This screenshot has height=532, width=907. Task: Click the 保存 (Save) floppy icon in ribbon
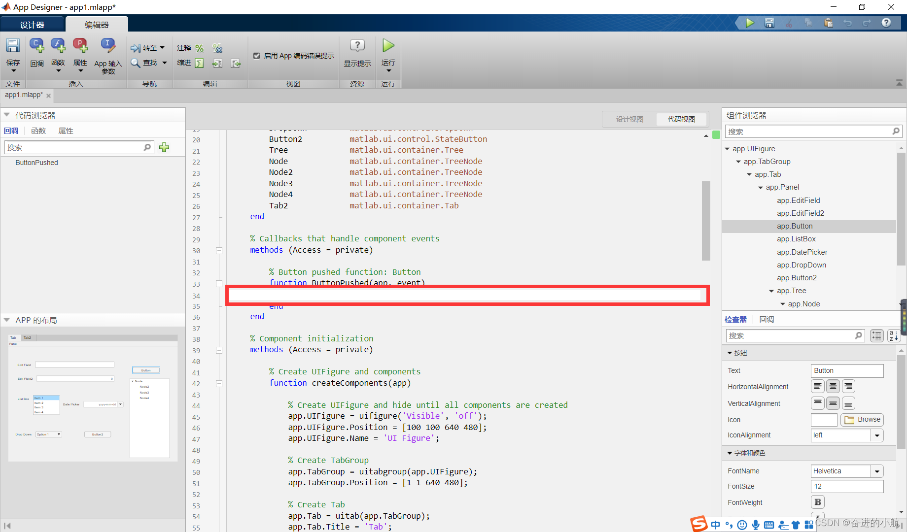click(12, 46)
